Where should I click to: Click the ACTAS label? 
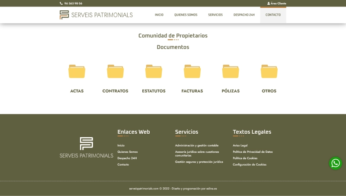pyautogui.click(x=77, y=91)
